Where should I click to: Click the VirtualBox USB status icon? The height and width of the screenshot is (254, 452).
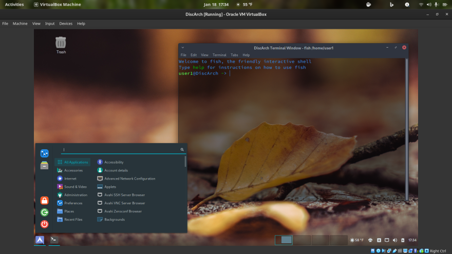click(x=394, y=251)
